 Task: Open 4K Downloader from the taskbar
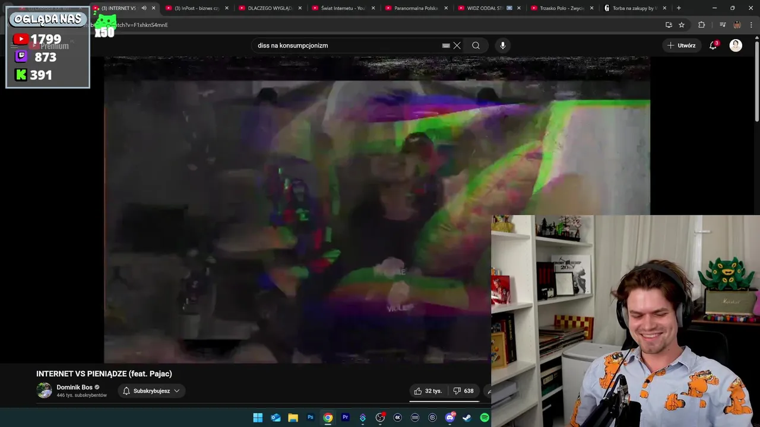click(397, 418)
